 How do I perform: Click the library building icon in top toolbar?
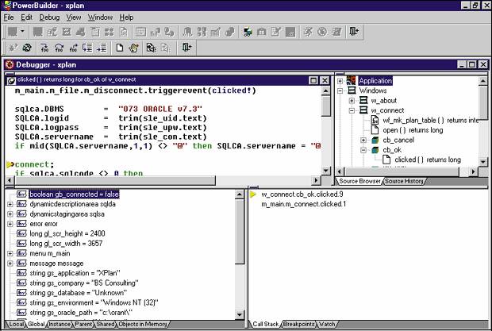pyautogui.click(x=262, y=32)
